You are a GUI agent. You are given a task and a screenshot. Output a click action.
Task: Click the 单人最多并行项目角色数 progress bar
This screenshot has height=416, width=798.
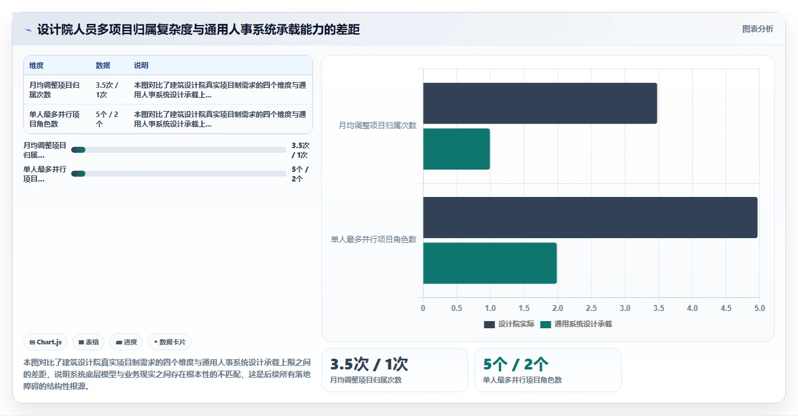click(x=179, y=174)
